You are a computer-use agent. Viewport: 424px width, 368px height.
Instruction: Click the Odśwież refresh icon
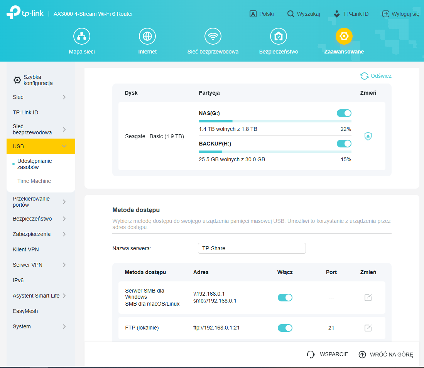coord(364,76)
